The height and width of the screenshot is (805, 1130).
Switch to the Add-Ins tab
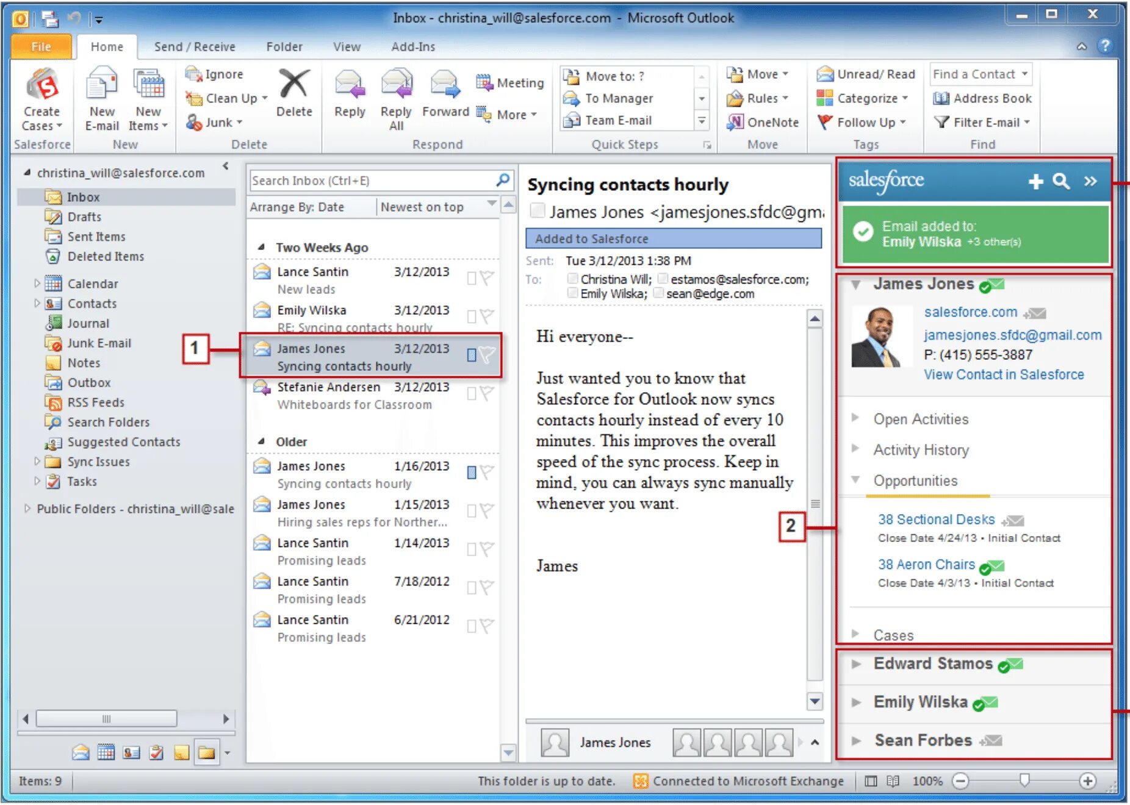413,46
